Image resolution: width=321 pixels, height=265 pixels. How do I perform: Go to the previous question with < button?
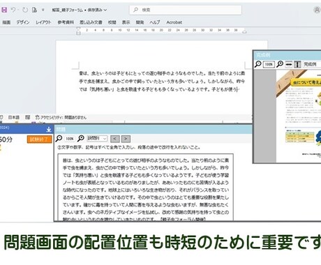[x=115, y=139]
